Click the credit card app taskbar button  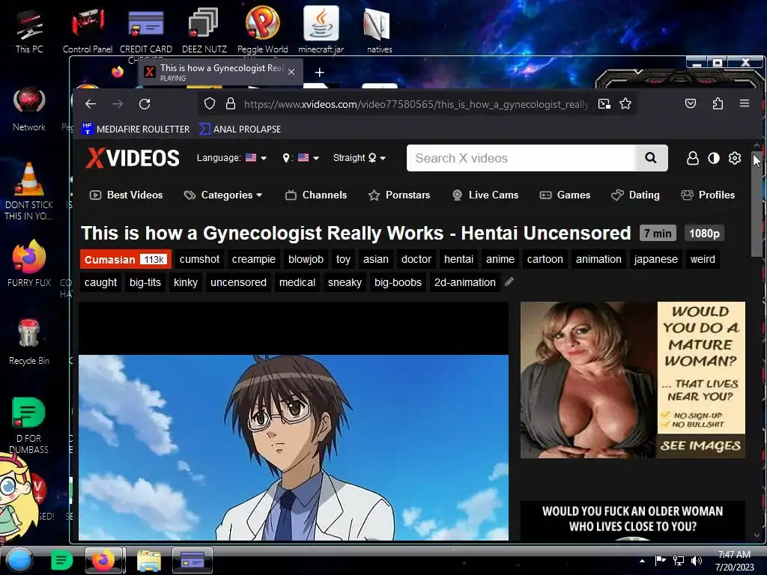(192, 560)
